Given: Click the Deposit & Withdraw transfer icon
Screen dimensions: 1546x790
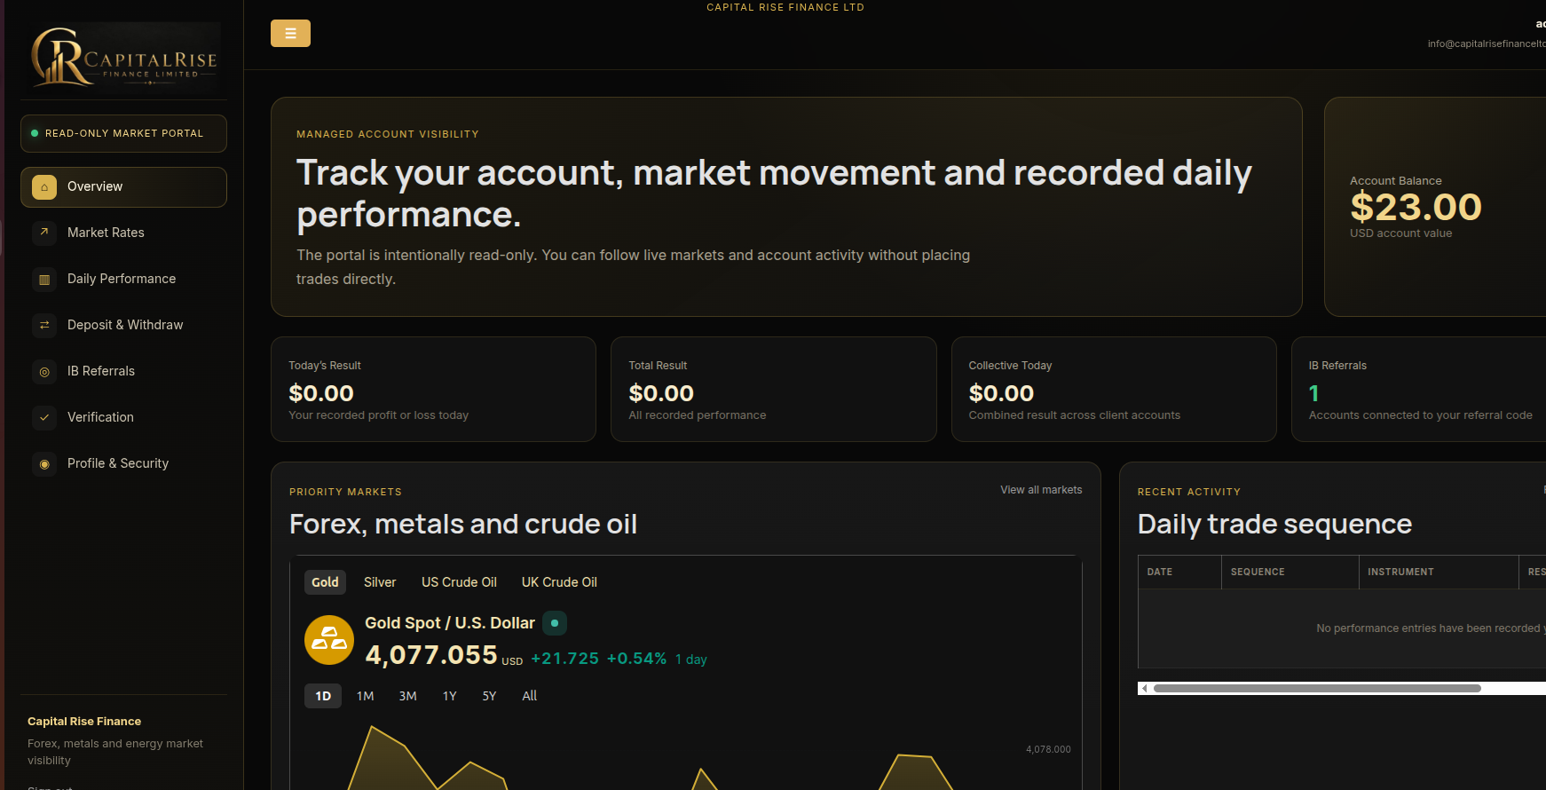Looking at the screenshot, I should click(44, 326).
